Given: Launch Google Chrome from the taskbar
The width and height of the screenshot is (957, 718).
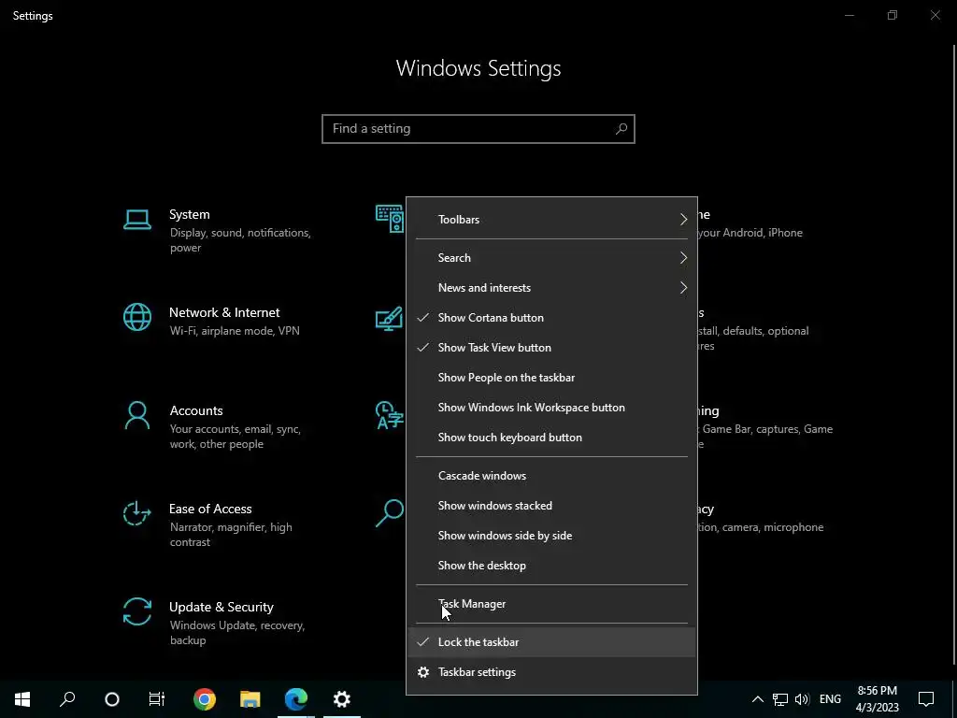Looking at the screenshot, I should pyautogui.click(x=205, y=699).
